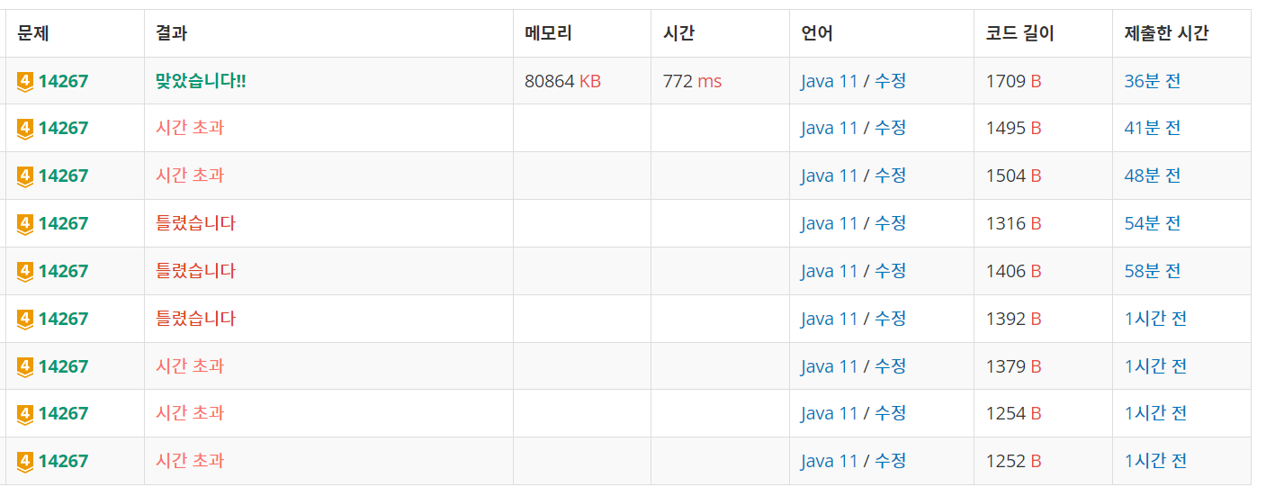Click the gold tier badge in the 1392 B row
Screen dimensions: 1266x496
[25, 319]
